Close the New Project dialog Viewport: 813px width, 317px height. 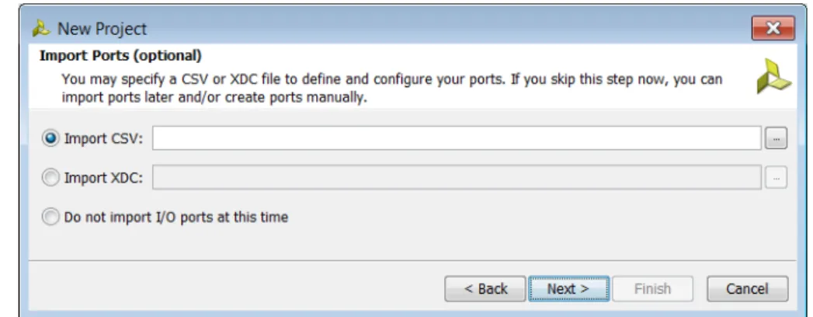773,28
